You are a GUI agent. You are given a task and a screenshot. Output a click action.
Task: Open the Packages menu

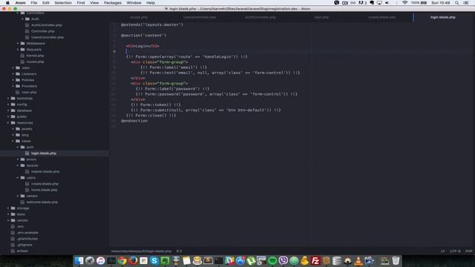pos(113,3)
